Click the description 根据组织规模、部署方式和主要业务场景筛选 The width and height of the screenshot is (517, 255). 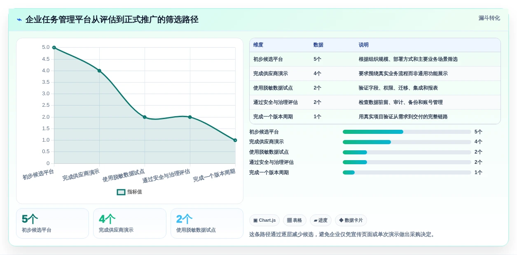tap(408, 59)
